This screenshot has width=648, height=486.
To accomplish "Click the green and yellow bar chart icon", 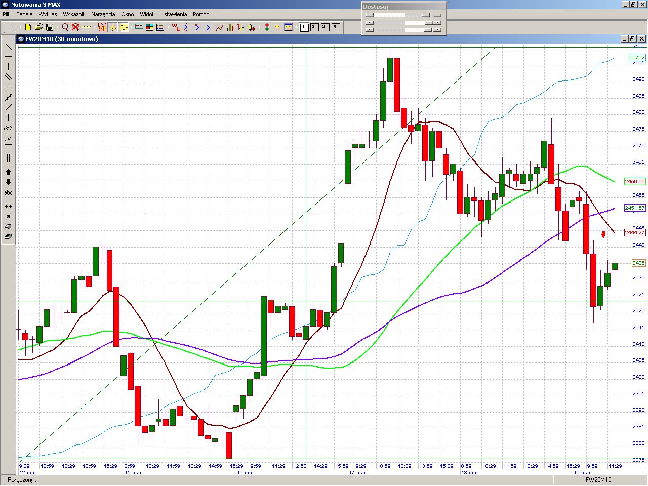I will 230,27.
